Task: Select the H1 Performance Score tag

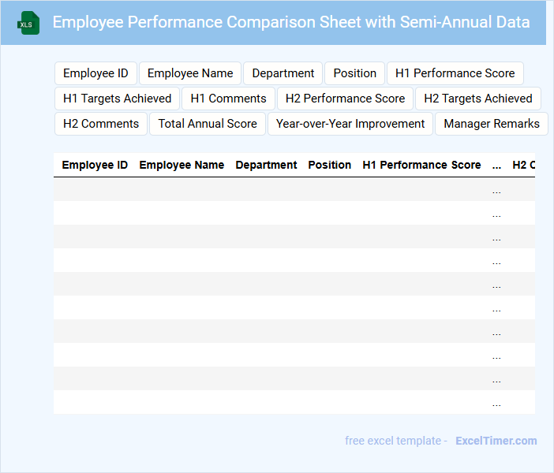Action: 455,73
